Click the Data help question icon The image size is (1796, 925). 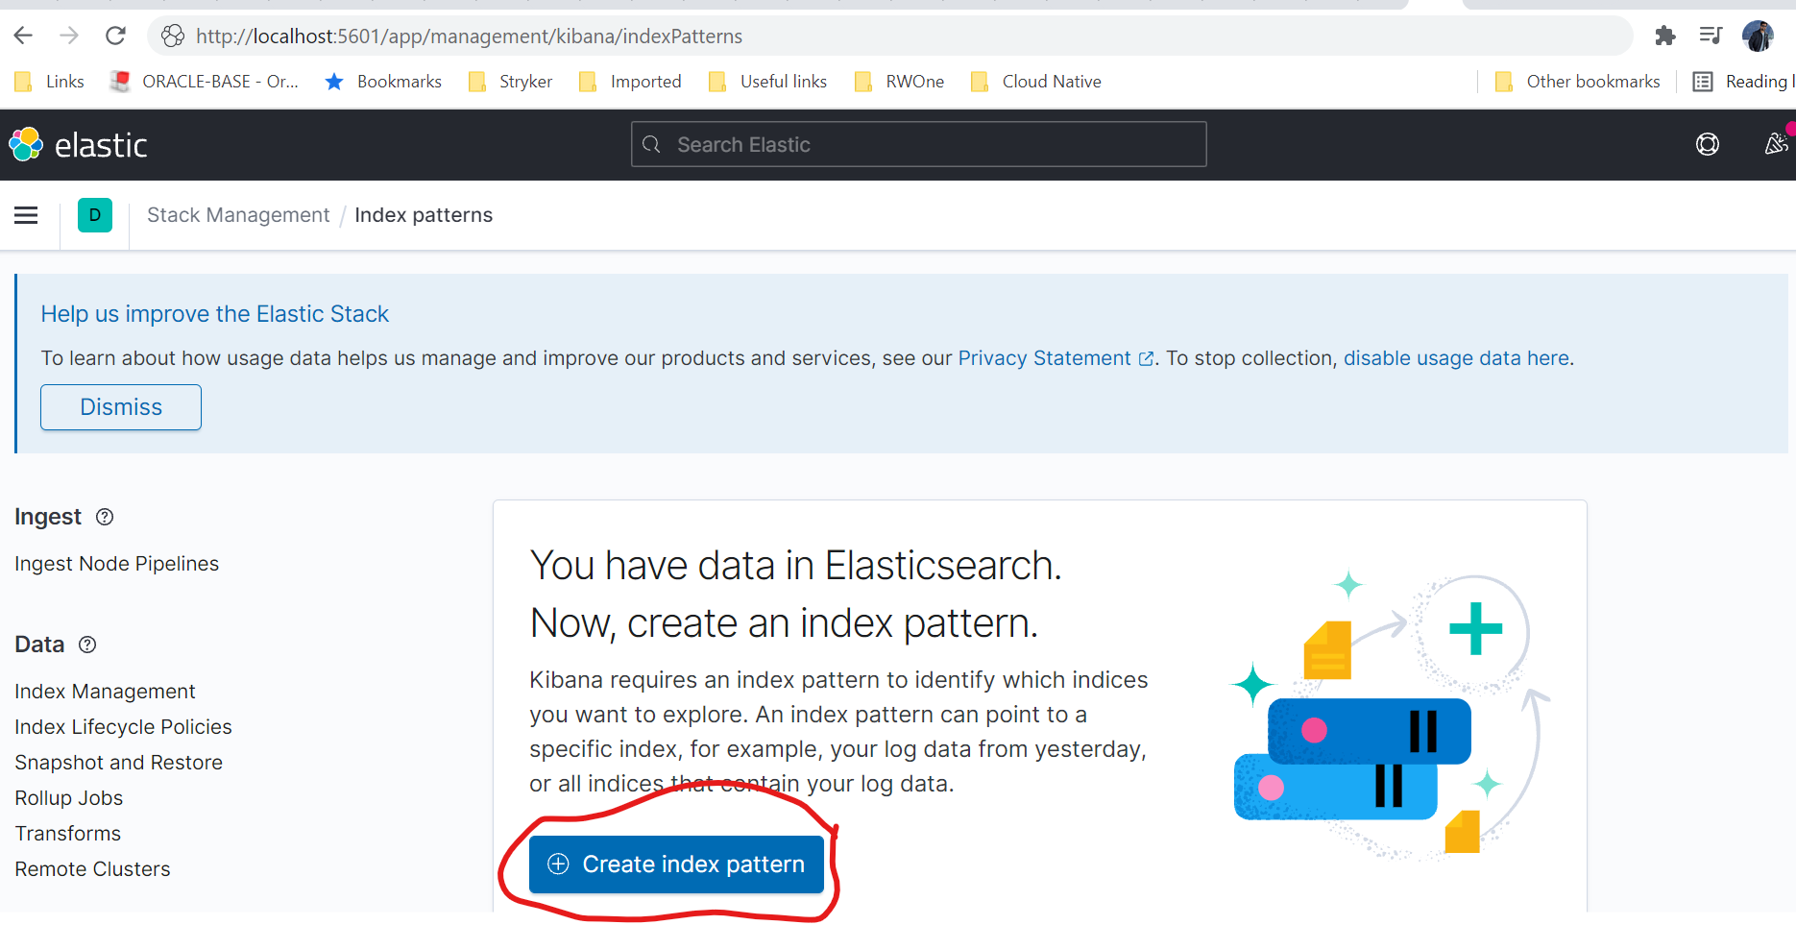(x=87, y=645)
